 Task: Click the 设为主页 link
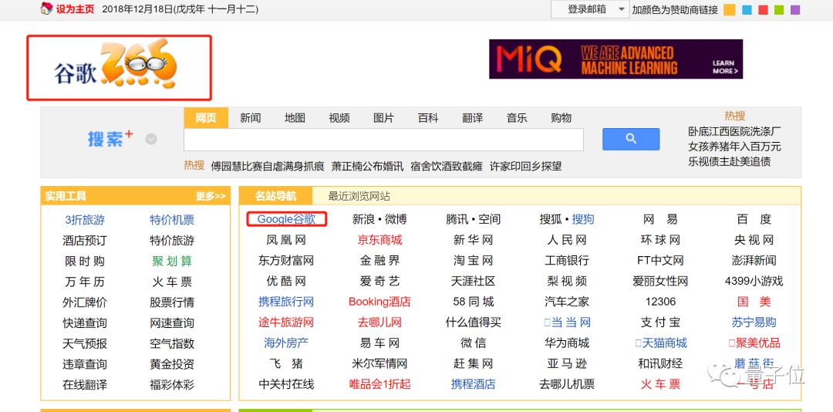[75, 9]
